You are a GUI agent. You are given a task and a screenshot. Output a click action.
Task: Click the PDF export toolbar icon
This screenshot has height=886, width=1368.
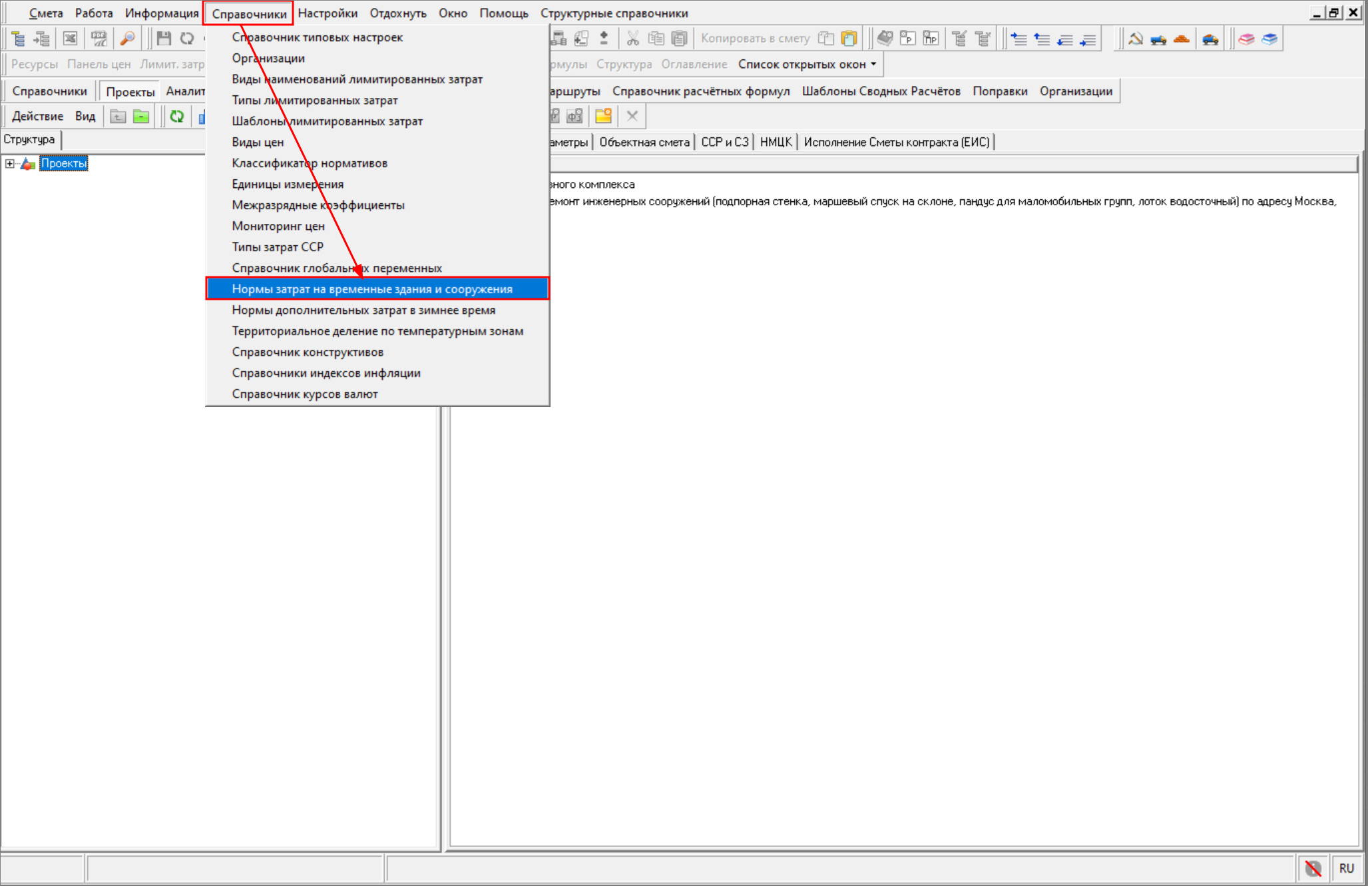[x=99, y=39]
